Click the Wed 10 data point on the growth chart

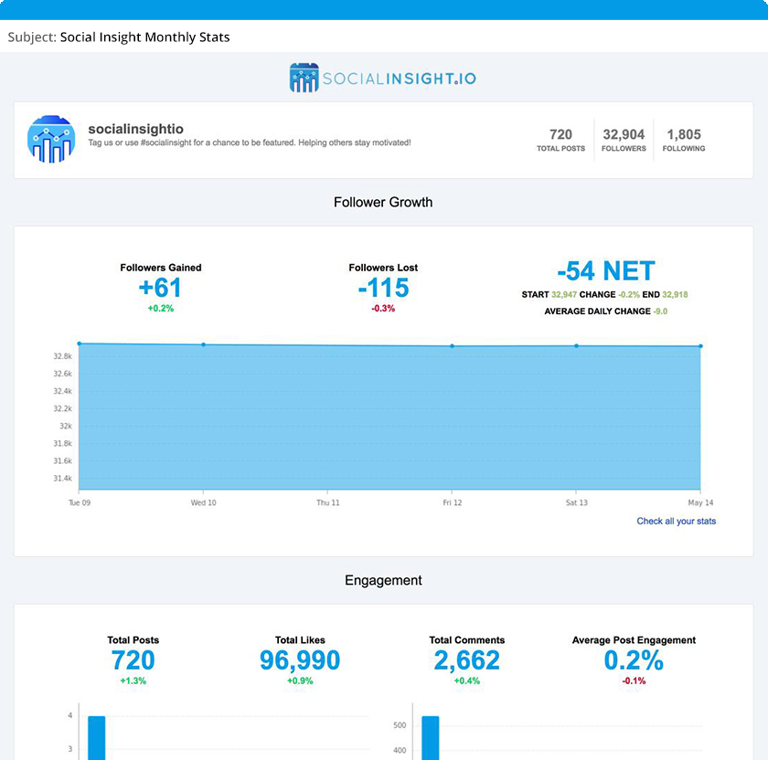click(203, 345)
